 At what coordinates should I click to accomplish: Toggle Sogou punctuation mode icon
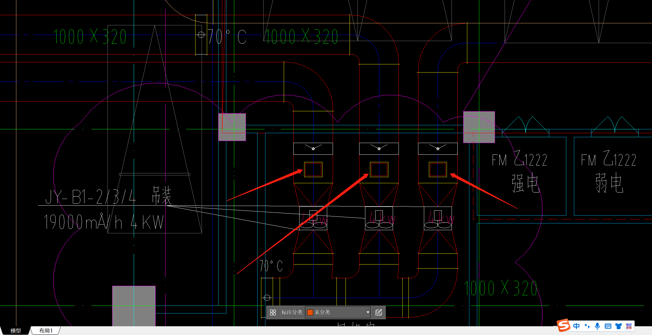click(587, 326)
